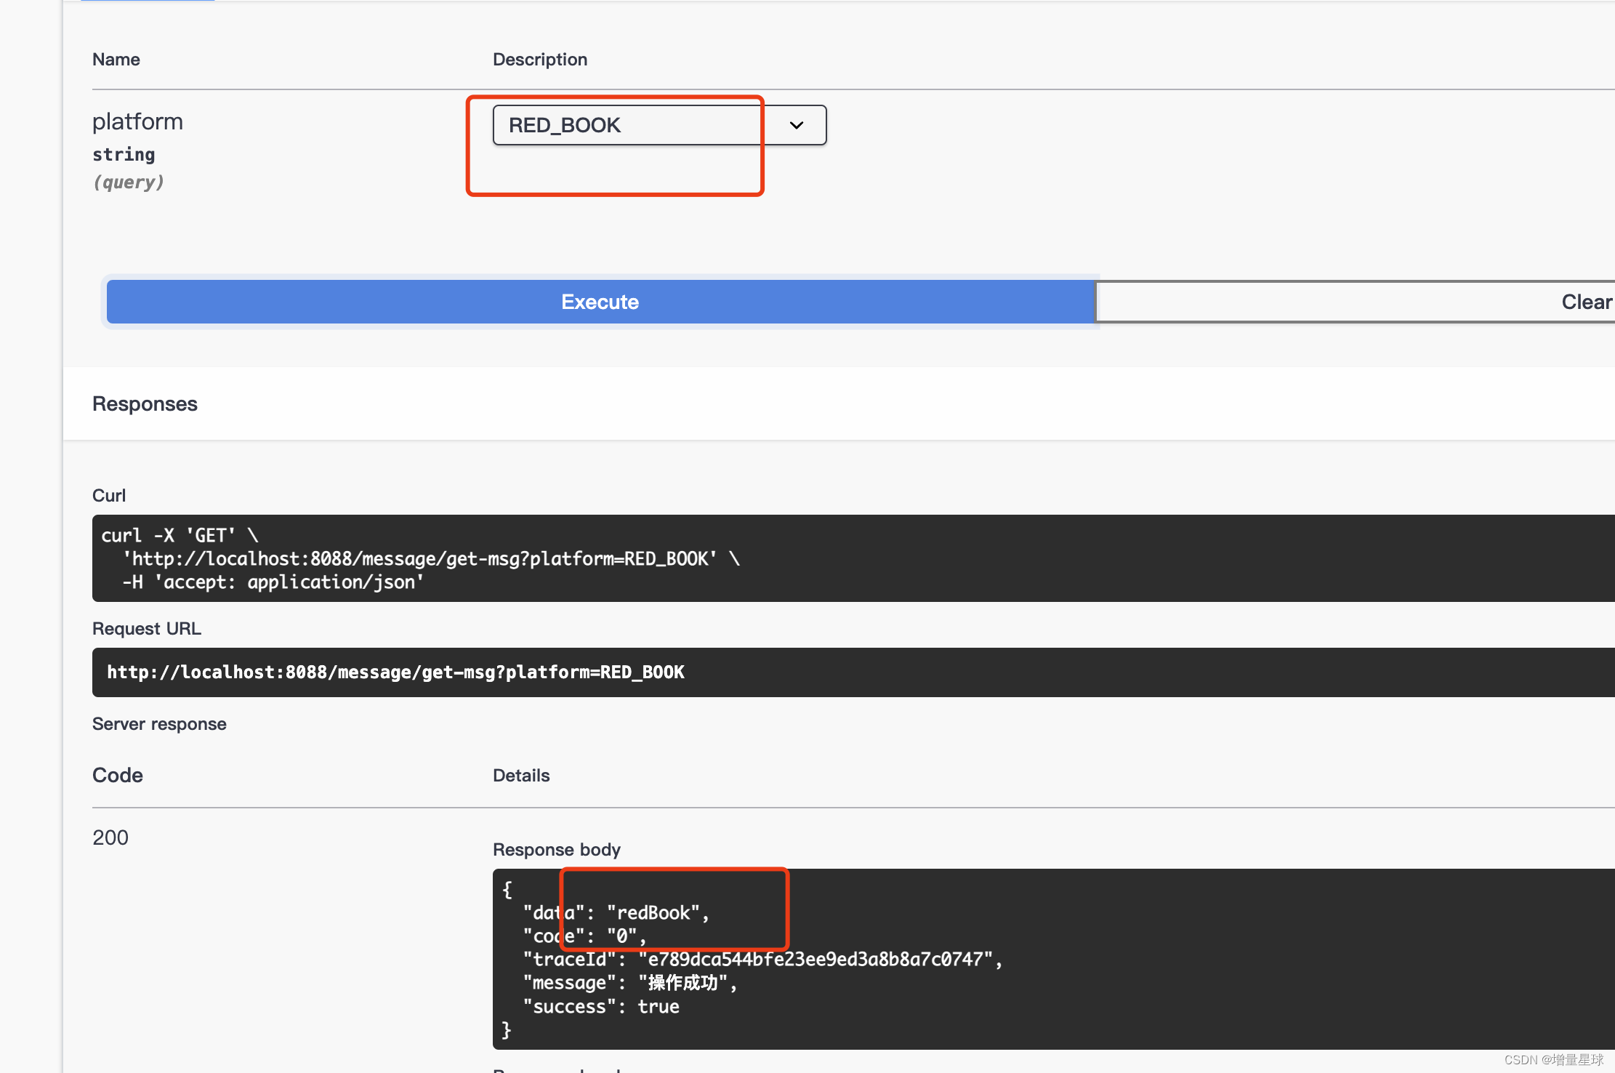Click the Request URL value text

click(396, 672)
